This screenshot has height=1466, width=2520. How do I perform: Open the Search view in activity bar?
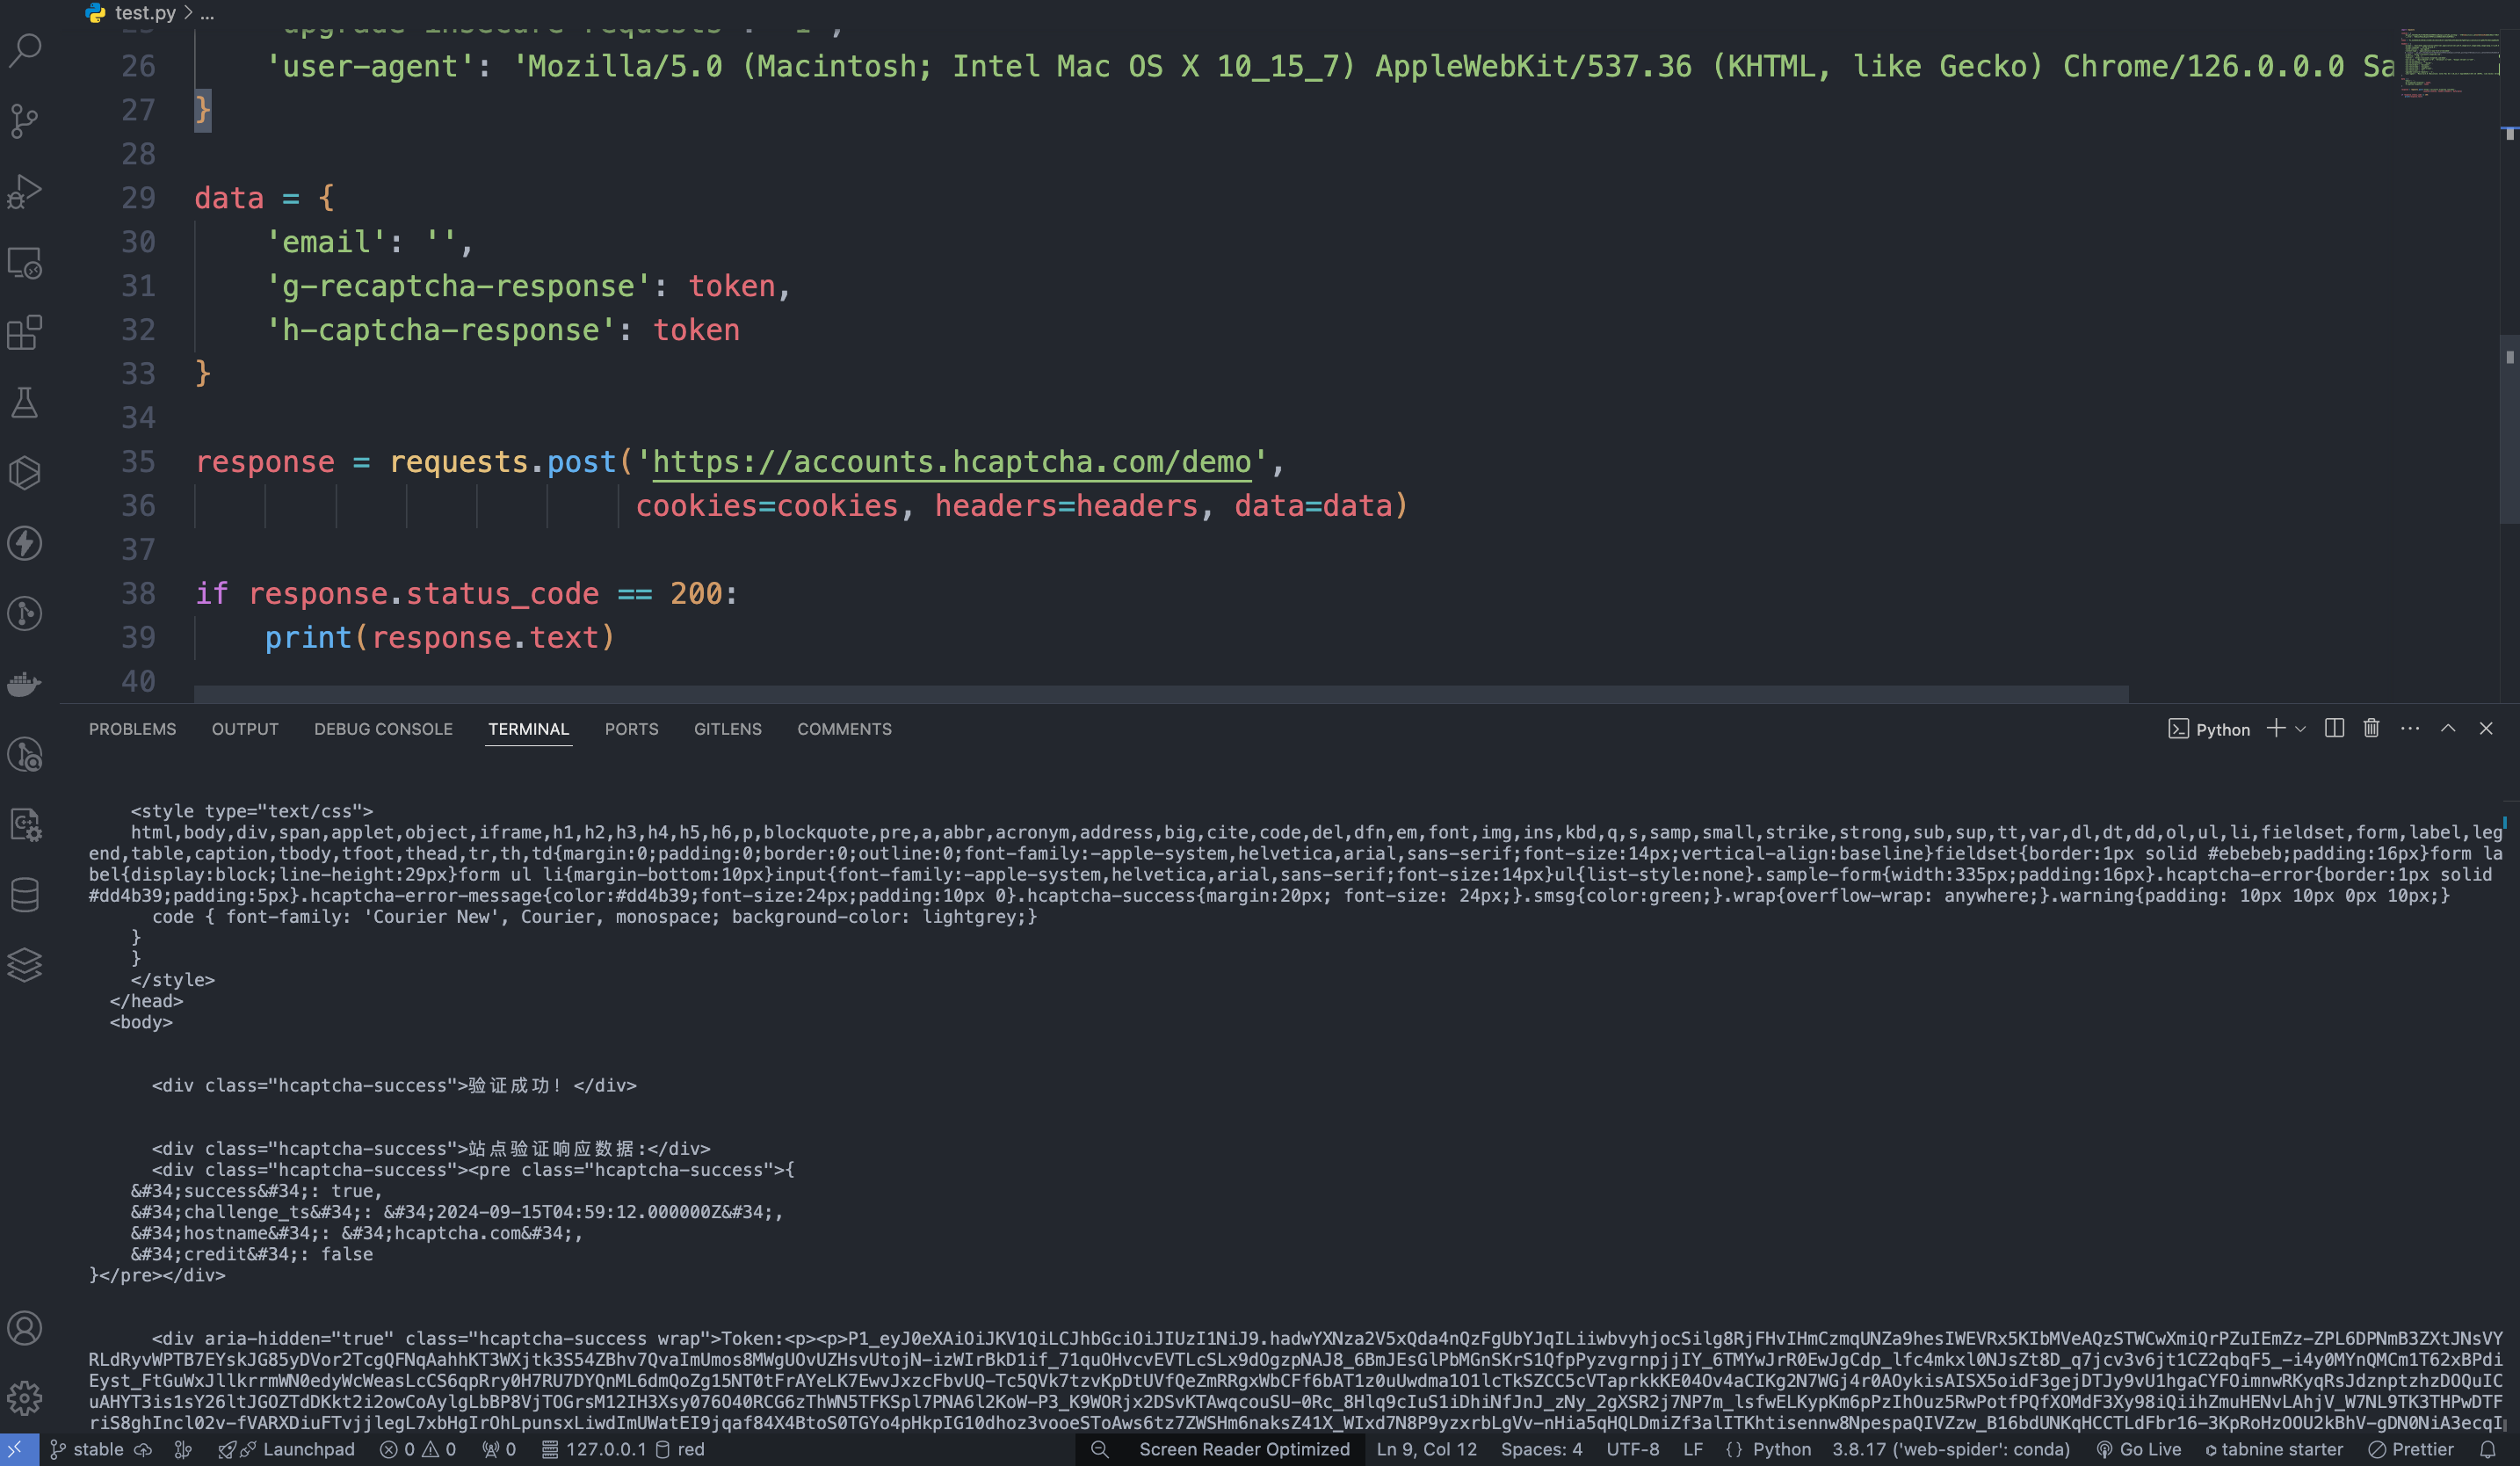click(x=25, y=48)
